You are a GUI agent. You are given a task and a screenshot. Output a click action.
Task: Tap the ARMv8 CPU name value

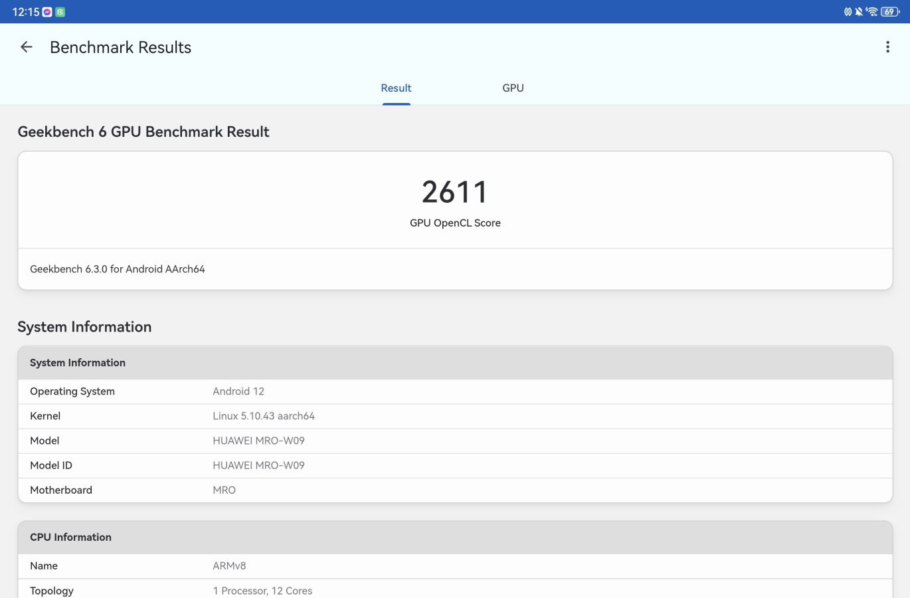(x=229, y=566)
